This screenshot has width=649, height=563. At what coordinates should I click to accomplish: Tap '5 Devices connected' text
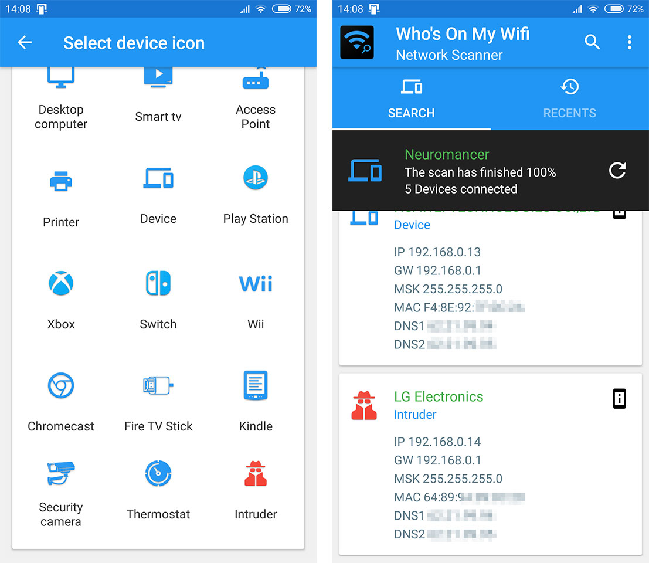(461, 189)
